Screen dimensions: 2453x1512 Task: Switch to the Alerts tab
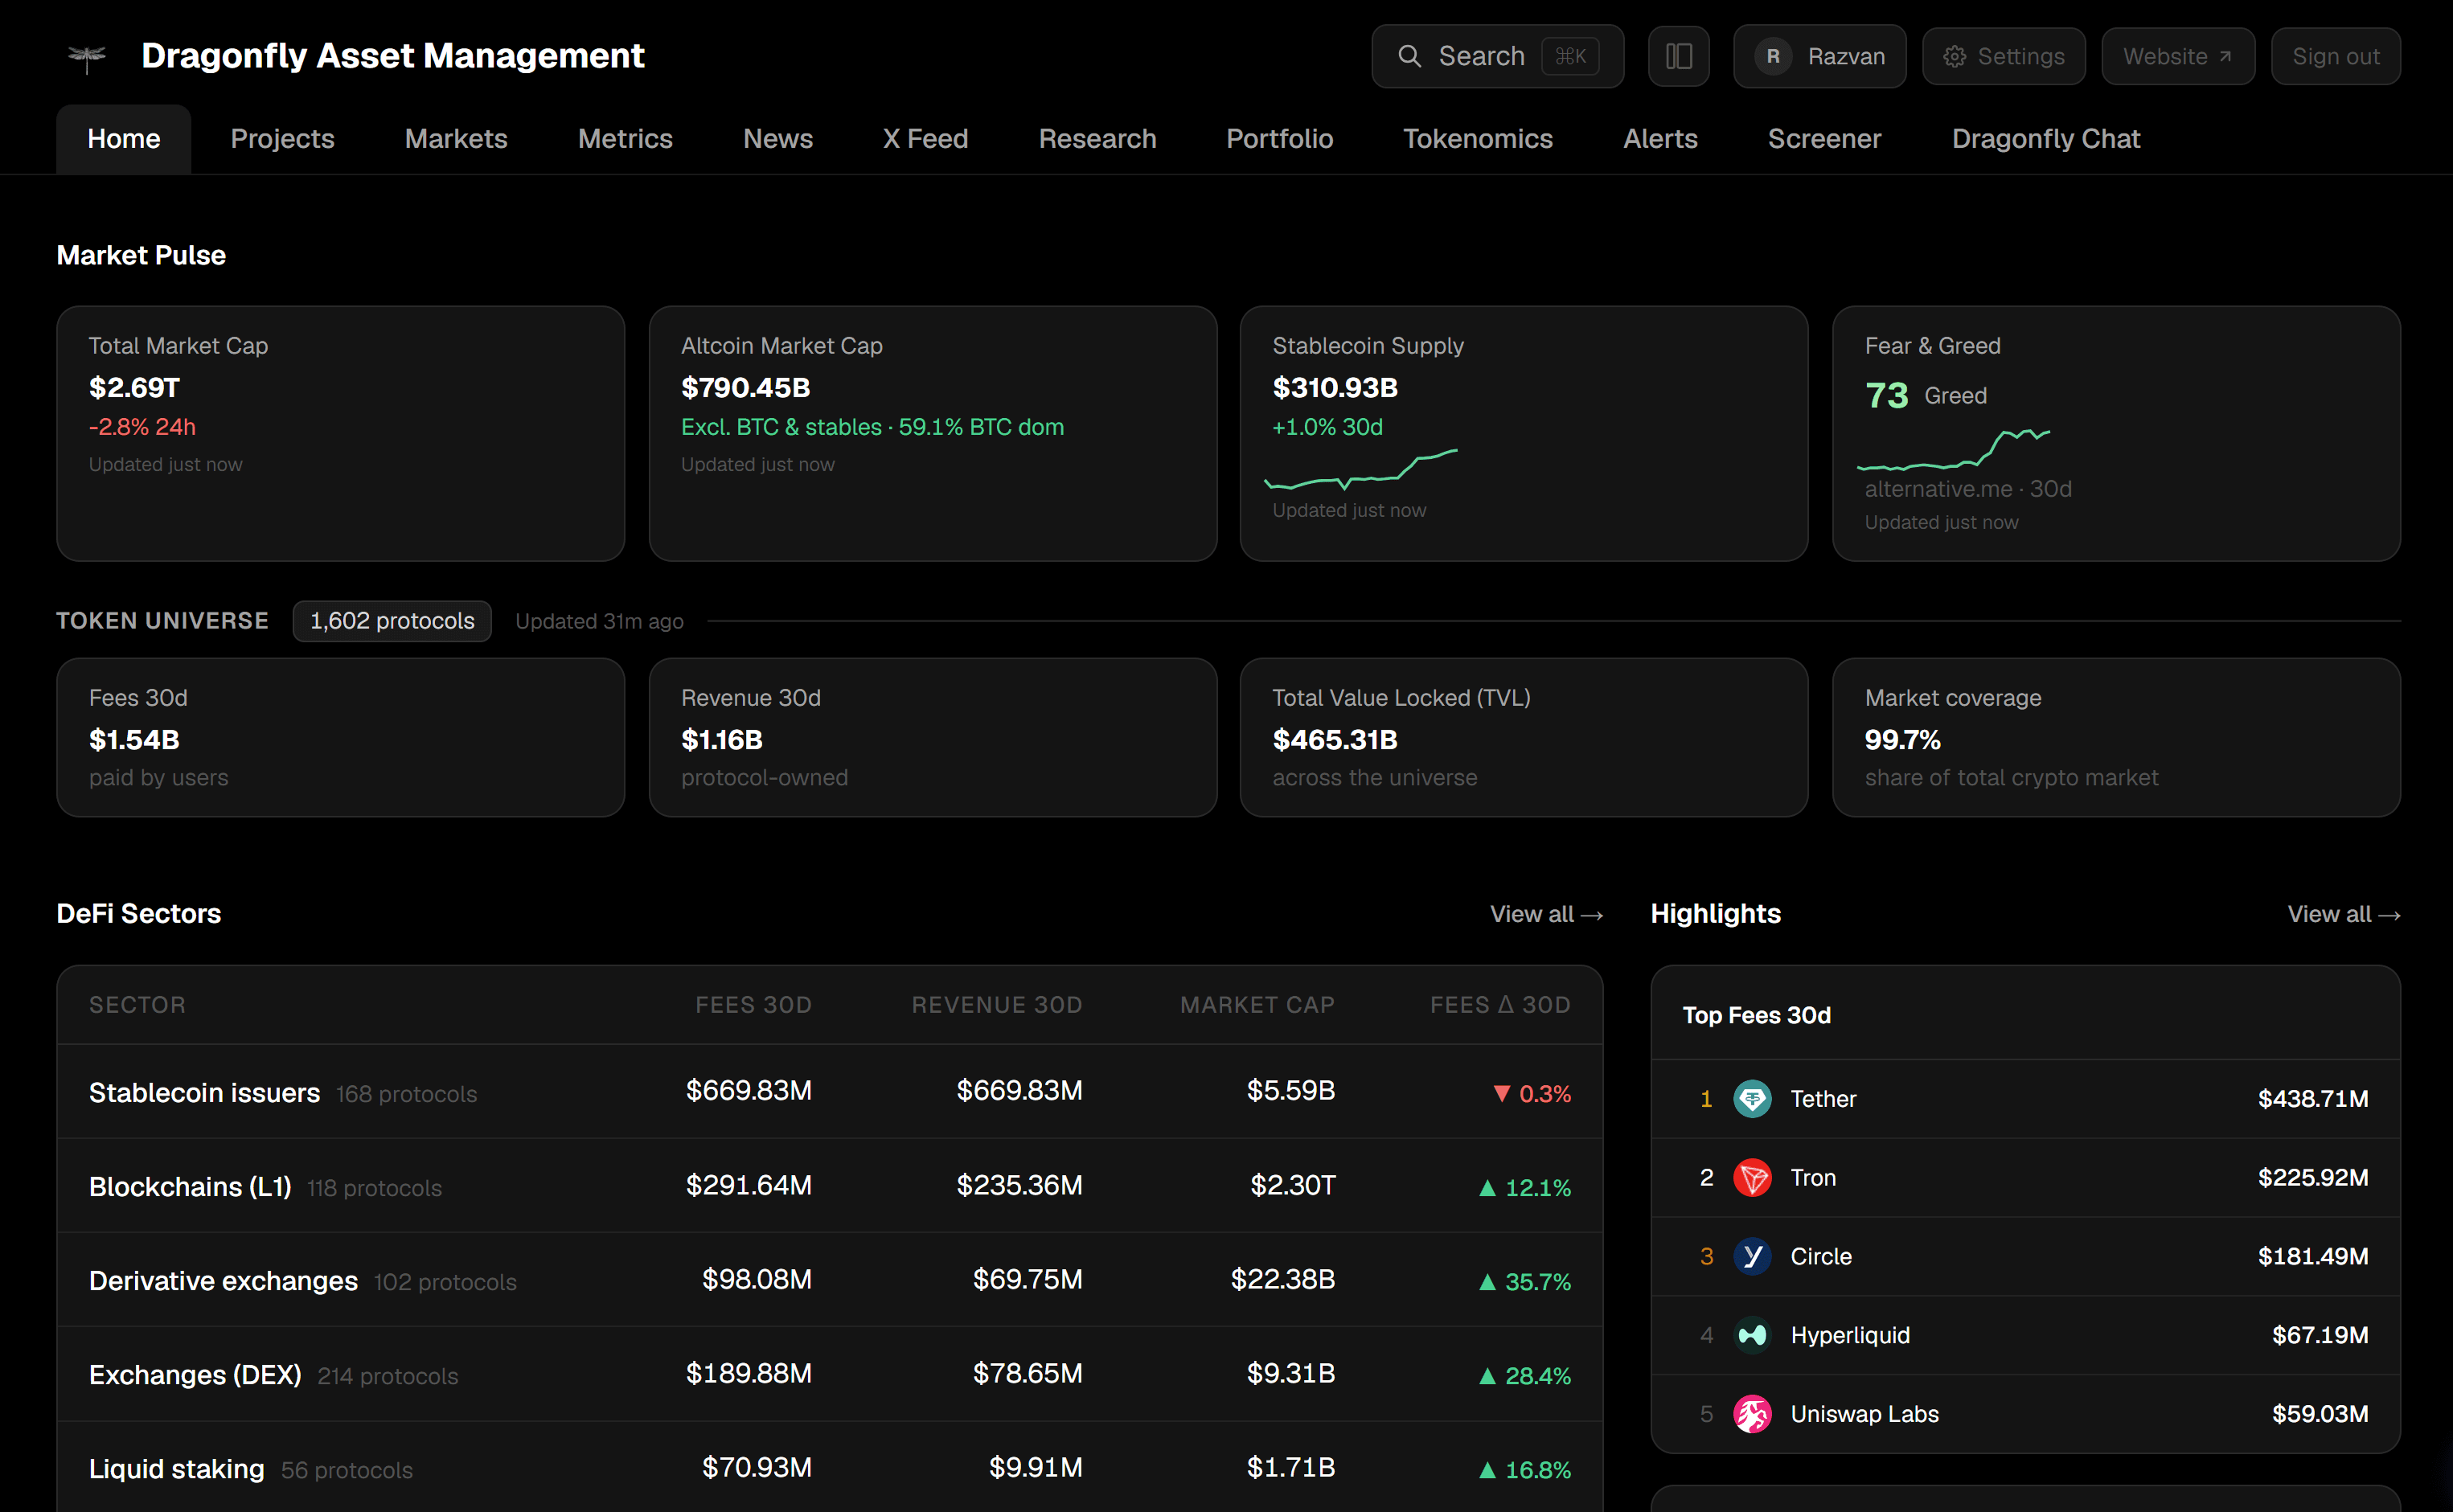pyautogui.click(x=1660, y=139)
